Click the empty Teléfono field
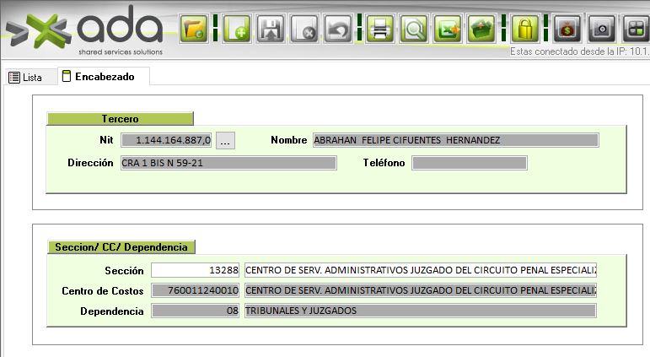 (470, 163)
